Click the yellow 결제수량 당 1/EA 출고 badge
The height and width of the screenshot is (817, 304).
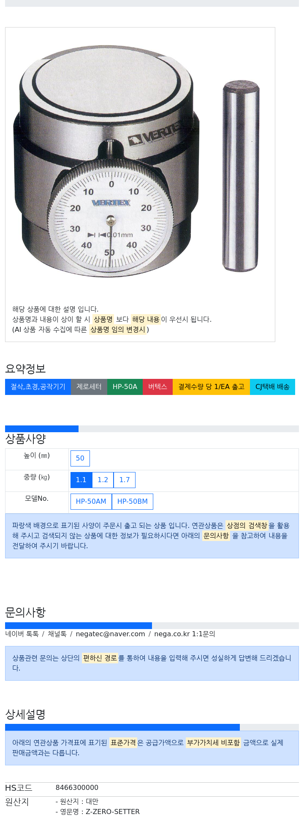coord(211,387)
